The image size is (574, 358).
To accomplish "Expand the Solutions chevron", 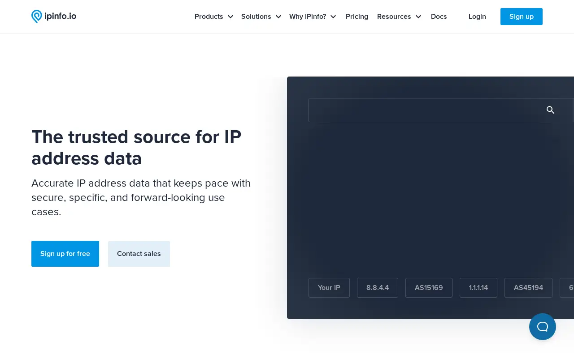I will click(278, 17).
